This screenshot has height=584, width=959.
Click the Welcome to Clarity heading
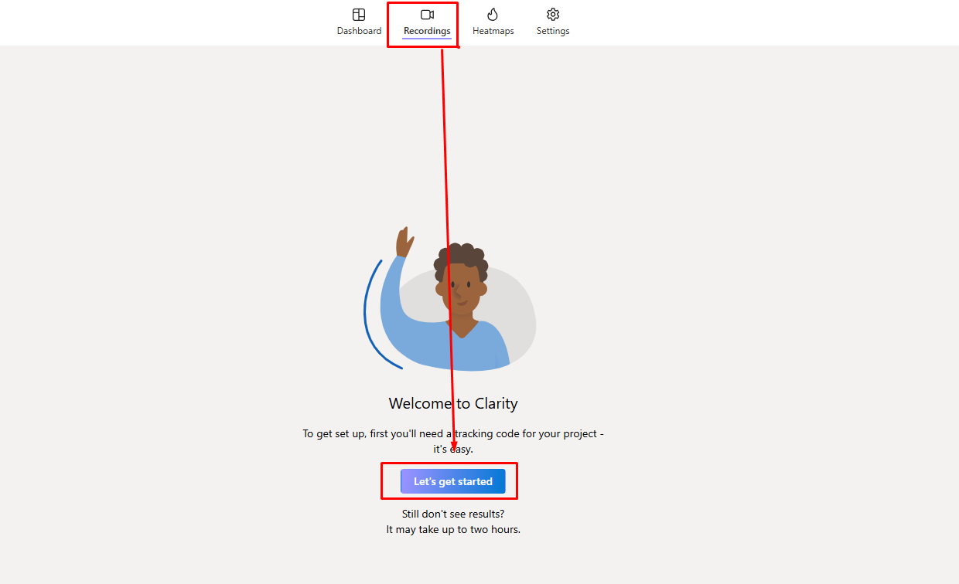click(x=453, y=403)
